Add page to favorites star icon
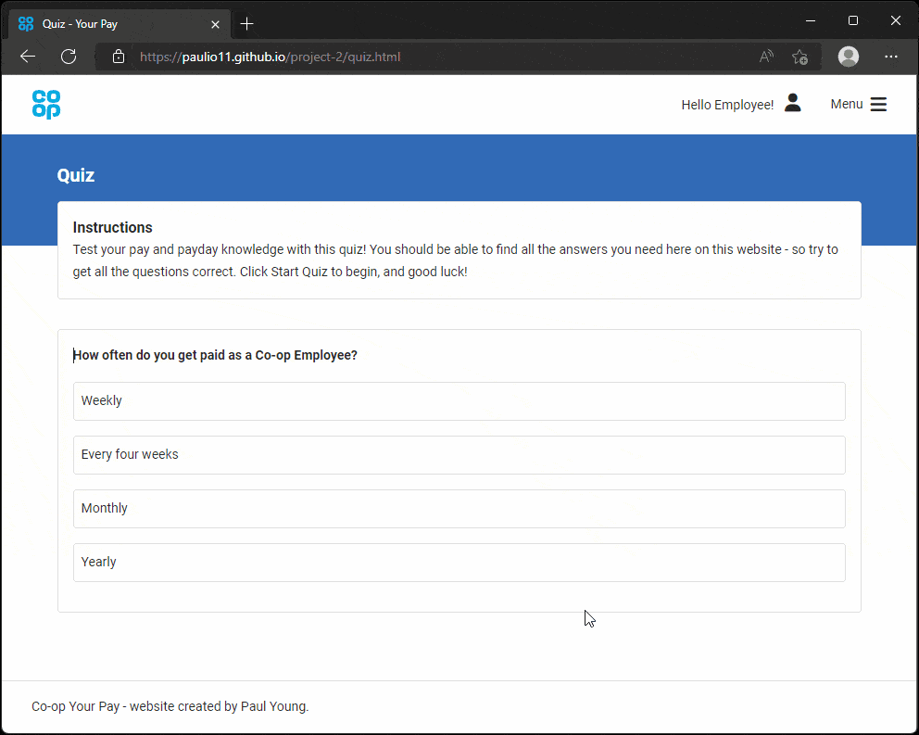The image size is (919, 735). pyautogui.click(x=799, y=57)
